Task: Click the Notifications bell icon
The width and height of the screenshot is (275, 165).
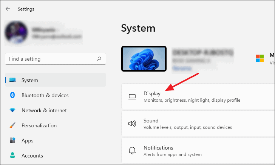Action: tap(132, 150)
